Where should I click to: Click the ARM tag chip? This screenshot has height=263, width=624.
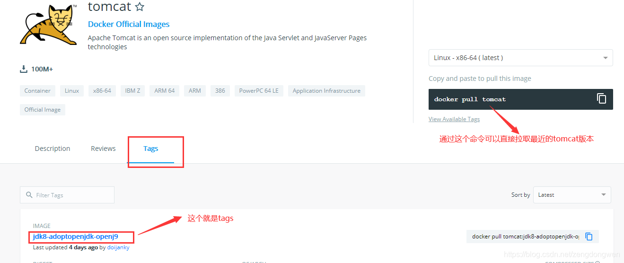coord(195,91)
